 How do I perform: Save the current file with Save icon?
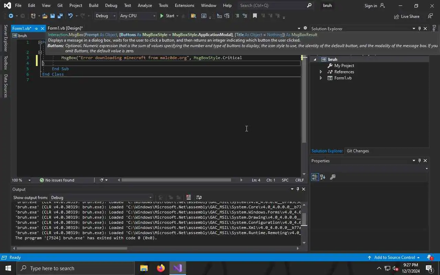point(53,16)
